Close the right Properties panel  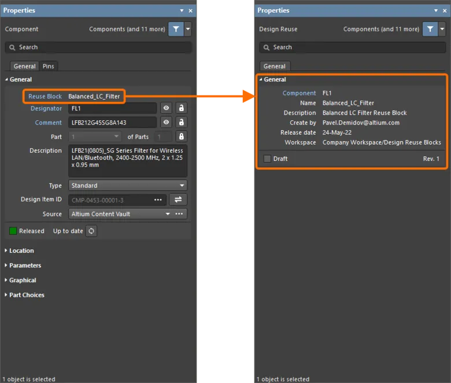tap(445, 10)
